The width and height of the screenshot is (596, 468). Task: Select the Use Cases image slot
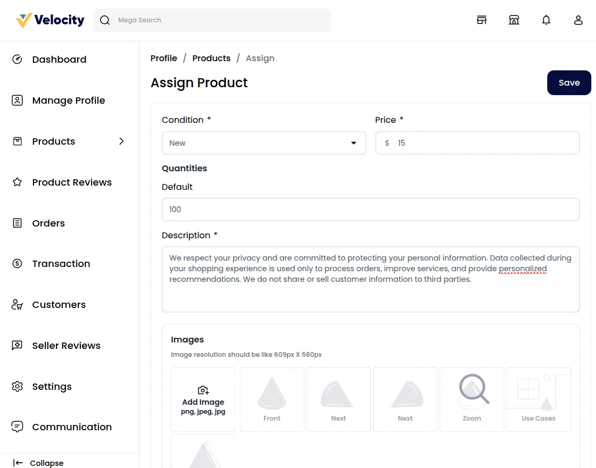point(538,399)
